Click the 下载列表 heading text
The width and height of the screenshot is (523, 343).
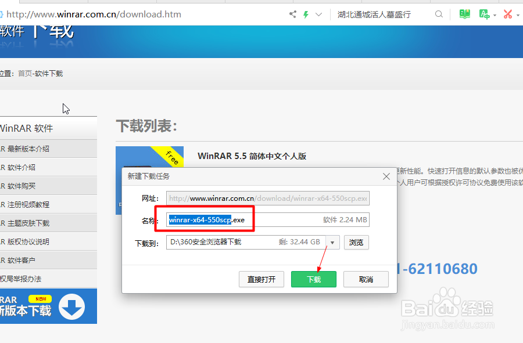[146, 126]
